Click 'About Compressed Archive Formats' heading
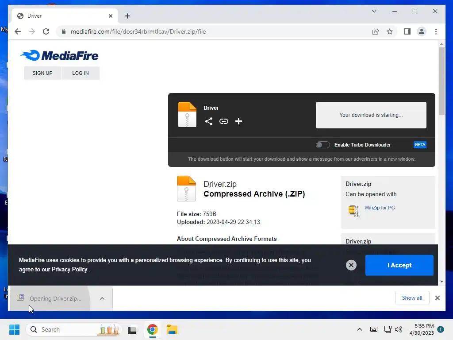 pyautogui.click(x=227, y=239)
